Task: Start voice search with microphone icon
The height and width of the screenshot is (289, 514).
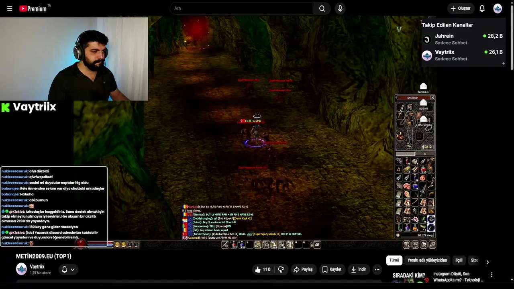Action: tap(340, 8)
